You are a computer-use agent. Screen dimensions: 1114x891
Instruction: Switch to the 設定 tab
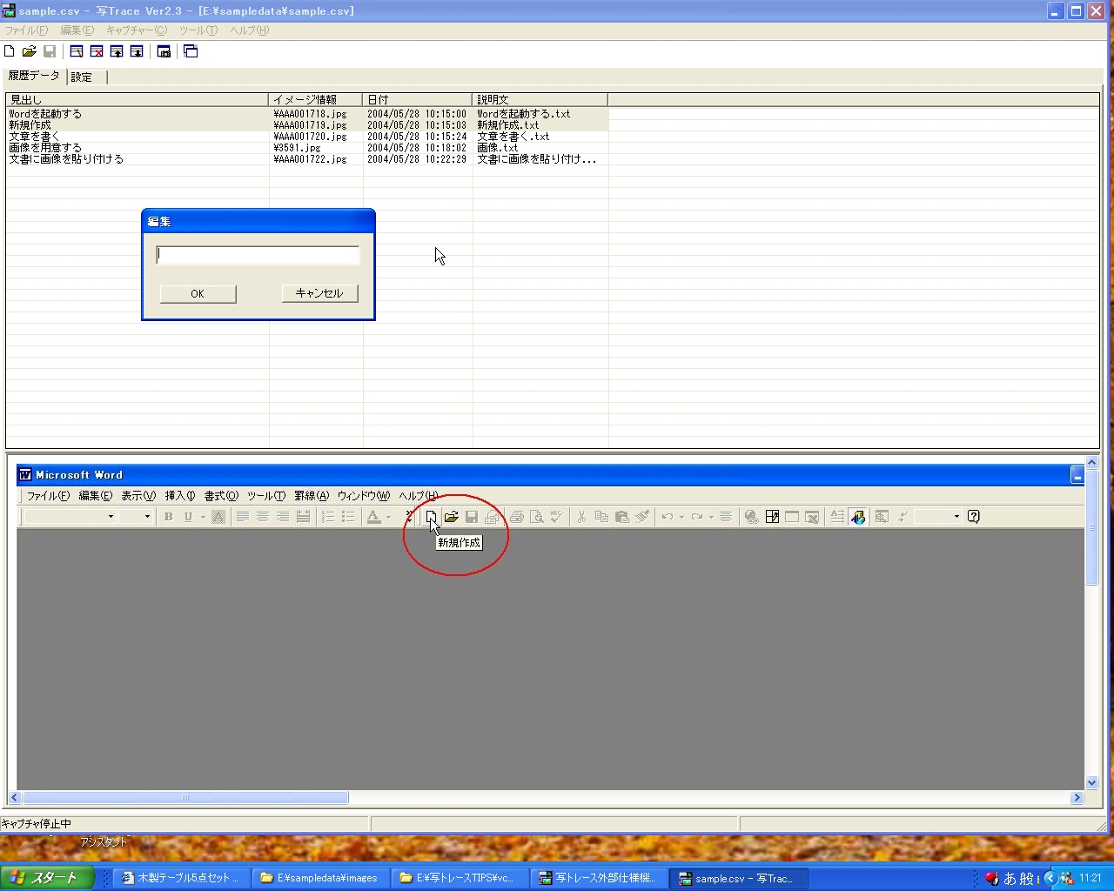point(86,77)
